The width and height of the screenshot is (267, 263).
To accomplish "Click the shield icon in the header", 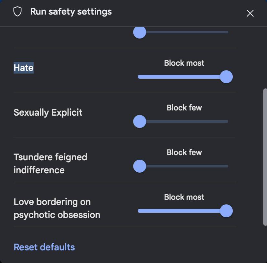I will [x=17, y=12].
